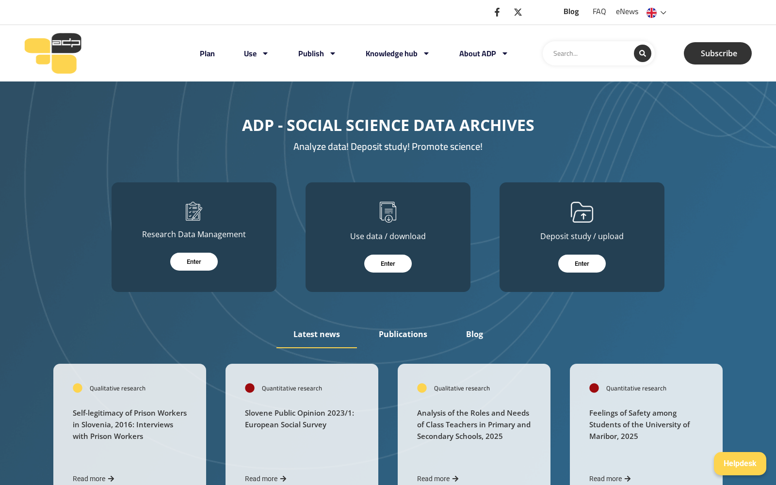Click 'Quantitative research' label on Slovene Public Opinion card
This screenshot has height=485, width=776.
click(x=292, y=388)
